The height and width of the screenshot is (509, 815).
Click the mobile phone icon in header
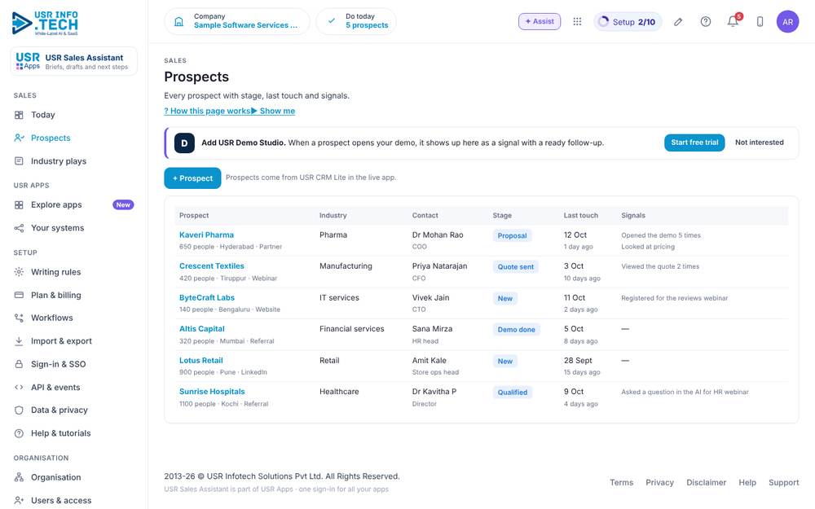tap(760, 22)
